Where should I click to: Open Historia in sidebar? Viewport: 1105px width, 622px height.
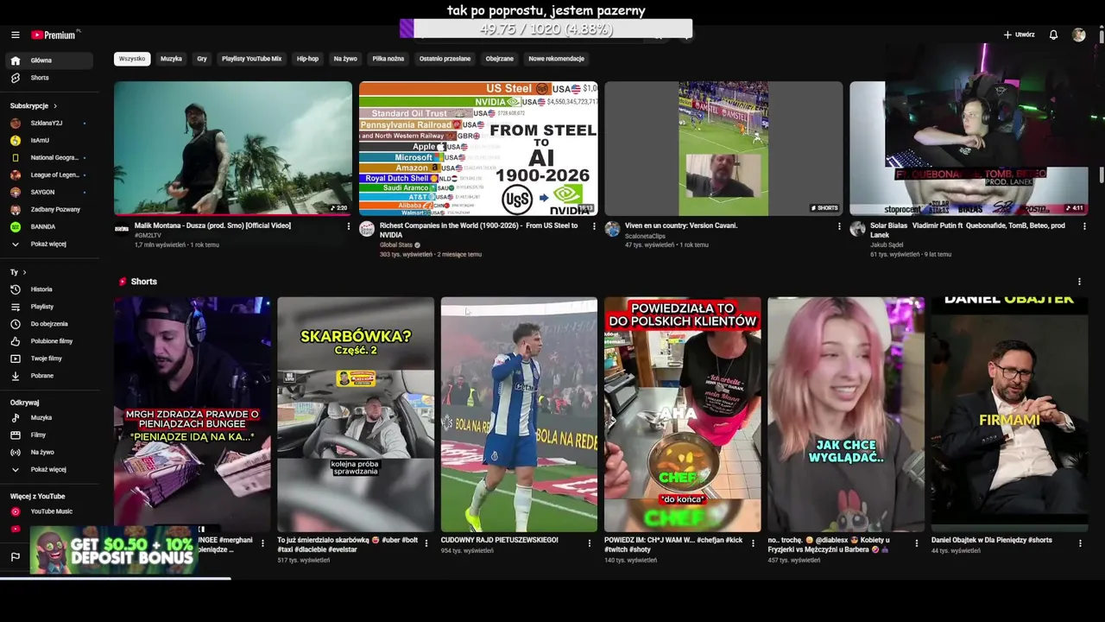(x=47, y=289)
